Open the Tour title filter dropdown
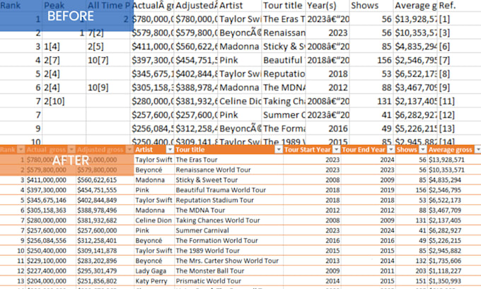Viewport: 481px width, 289px height. [279, 150]
